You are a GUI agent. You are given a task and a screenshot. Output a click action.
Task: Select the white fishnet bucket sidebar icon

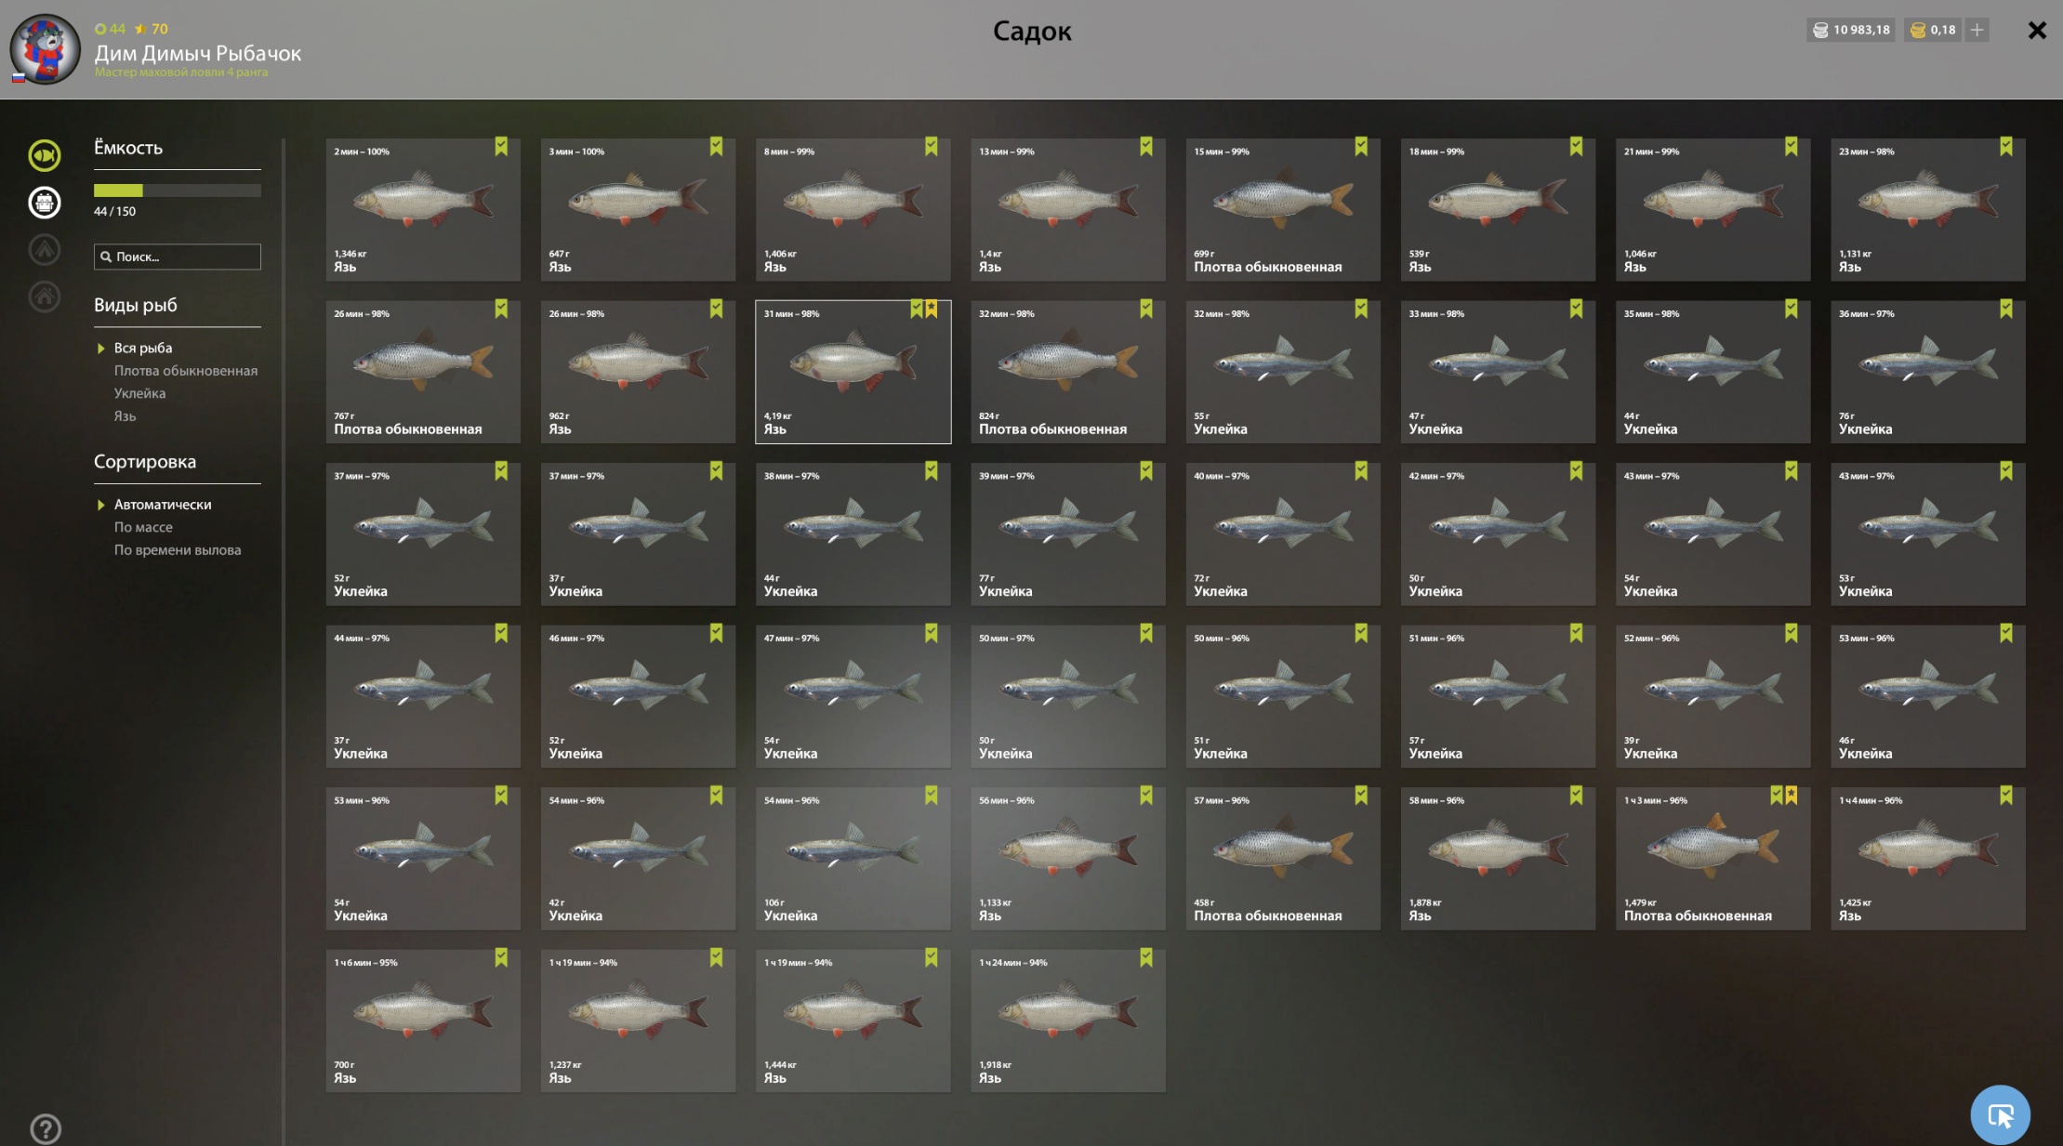(x=44, y=202)
